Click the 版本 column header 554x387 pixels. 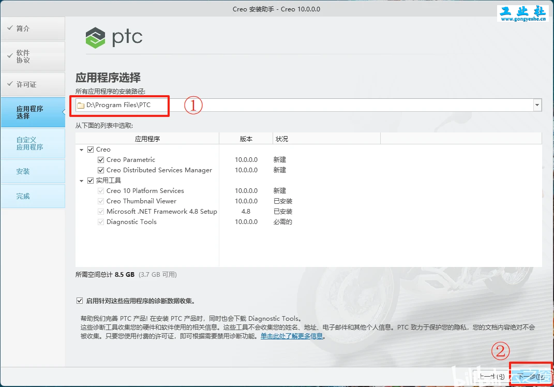pyautogui.click(x=246, y=139)
